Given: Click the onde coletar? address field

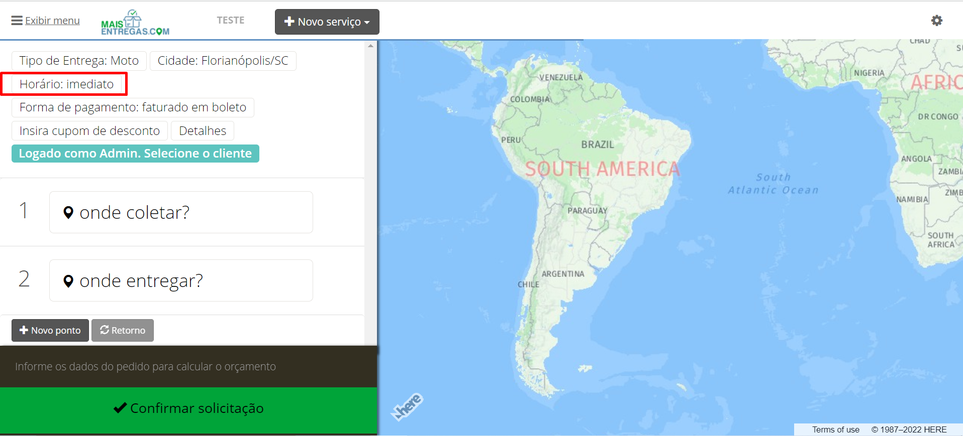Looking at the screenshot, I should tap(181, 212).
